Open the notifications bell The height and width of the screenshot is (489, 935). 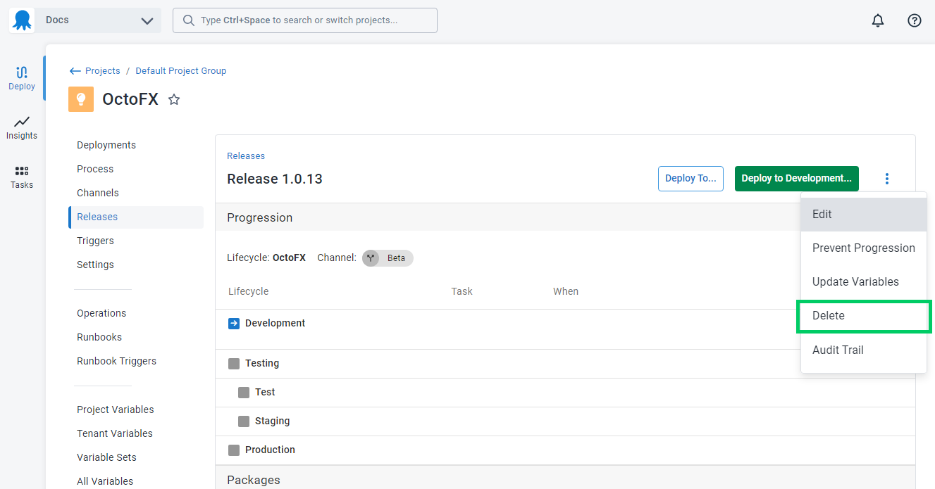point(878,20)
